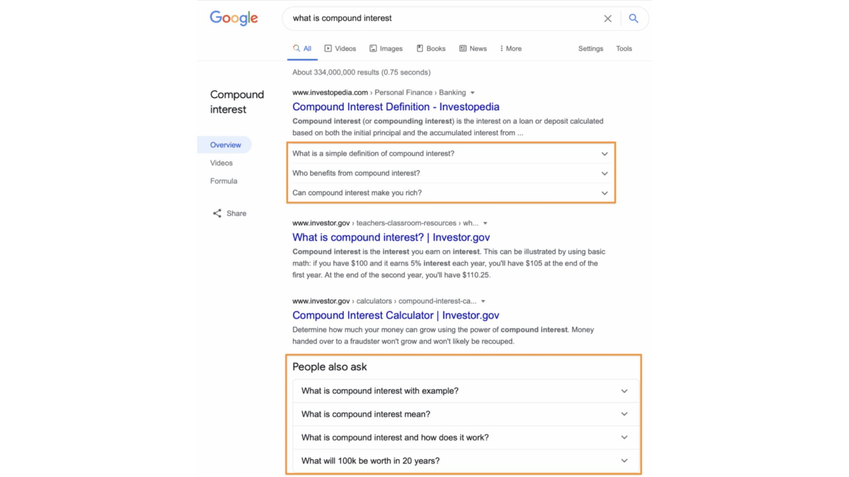Open the Videos search tab
The height and width of the screenshot is (477, 849).
[340, 49]
